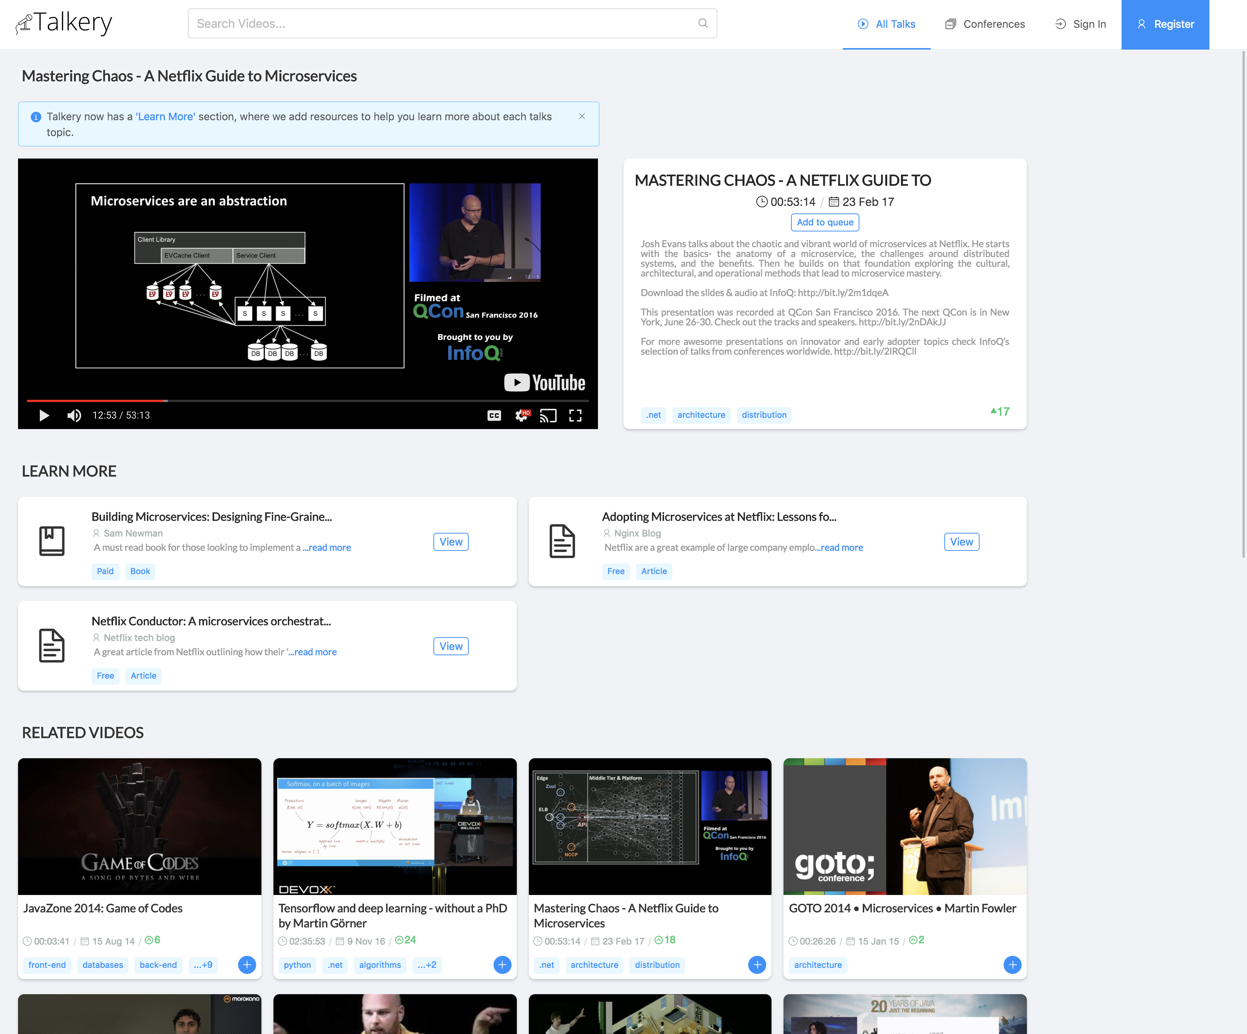Dismiss the Learn More info banner
Viewport: 1247px width, 1034px height.
pos(581,116)
